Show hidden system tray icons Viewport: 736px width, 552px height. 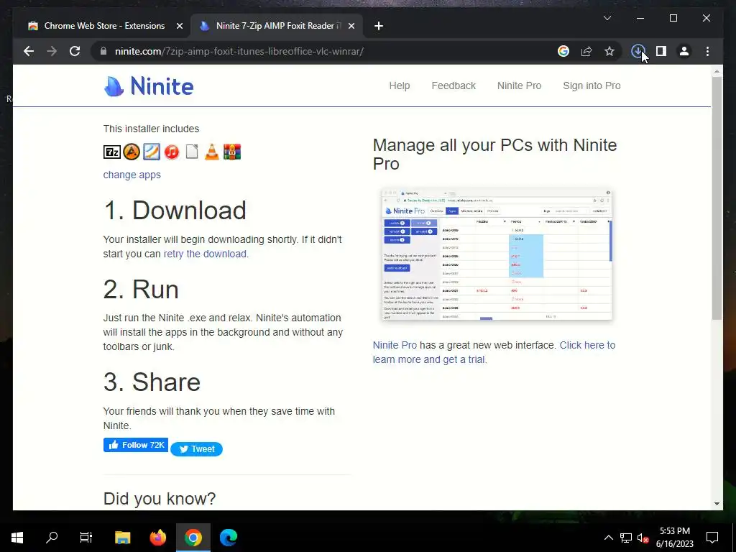[608, 538]
